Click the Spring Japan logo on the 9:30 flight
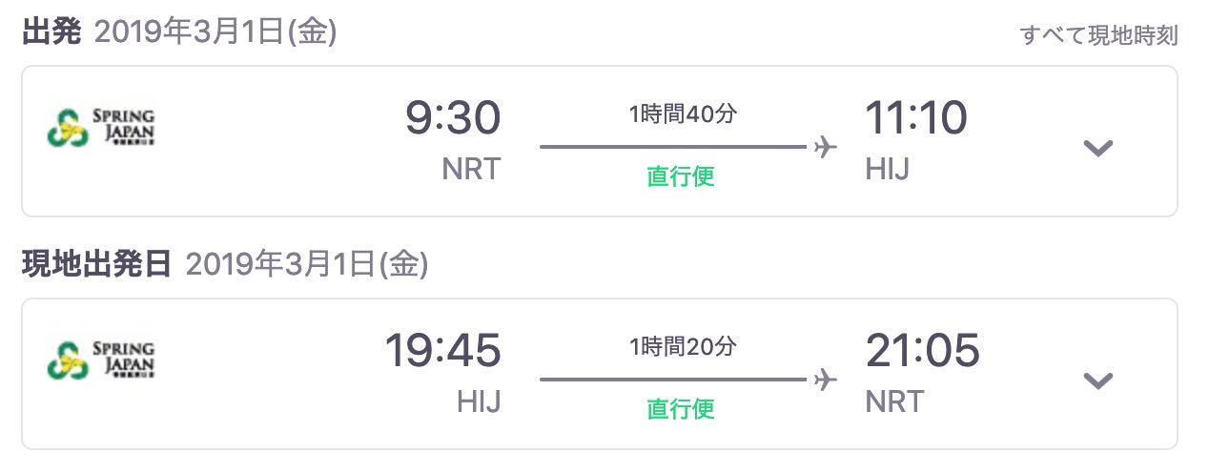1209x473 pixels. [x=100, y=125]
